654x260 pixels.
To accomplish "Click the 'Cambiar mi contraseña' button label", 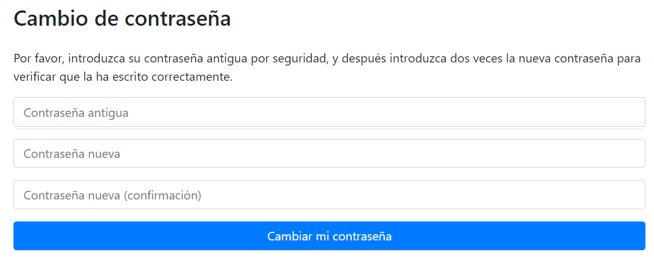I will click(x=330, y=236).
